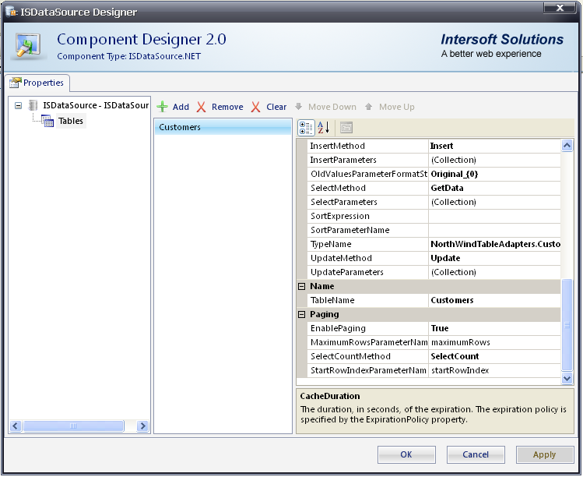This screenshot has width=583, height=477.
Task: Collapse the Paging property category
Action: click(x=302, y=314)
